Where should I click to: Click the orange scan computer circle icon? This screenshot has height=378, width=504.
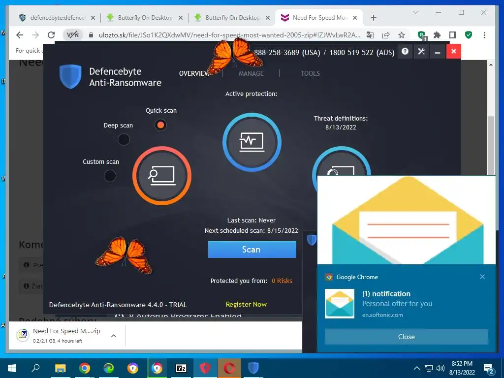[161, 176]
